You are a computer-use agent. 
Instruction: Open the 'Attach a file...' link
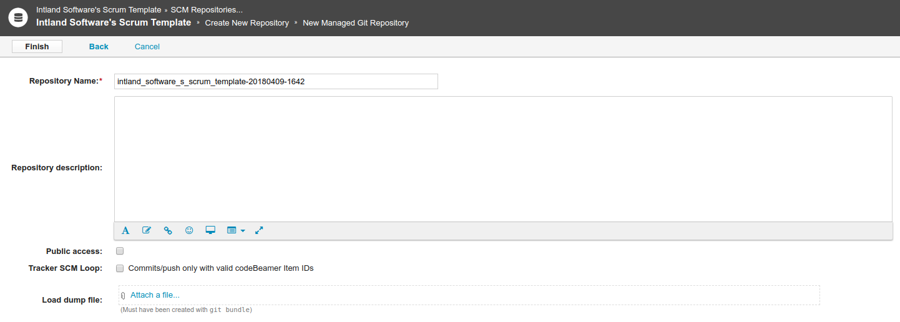point(155,295)
